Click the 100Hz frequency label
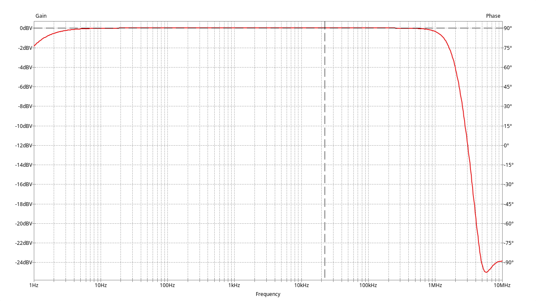The height and width of the screenshot is (301, 536). (167, 285)
